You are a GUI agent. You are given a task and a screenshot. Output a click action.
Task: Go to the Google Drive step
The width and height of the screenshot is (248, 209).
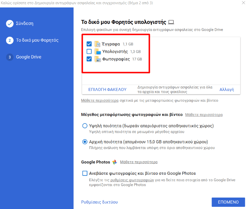click(x=29, y=57)
